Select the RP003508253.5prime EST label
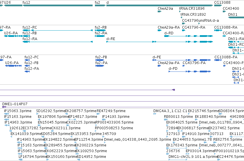244x161 pixels. click(x=114, y=128)
